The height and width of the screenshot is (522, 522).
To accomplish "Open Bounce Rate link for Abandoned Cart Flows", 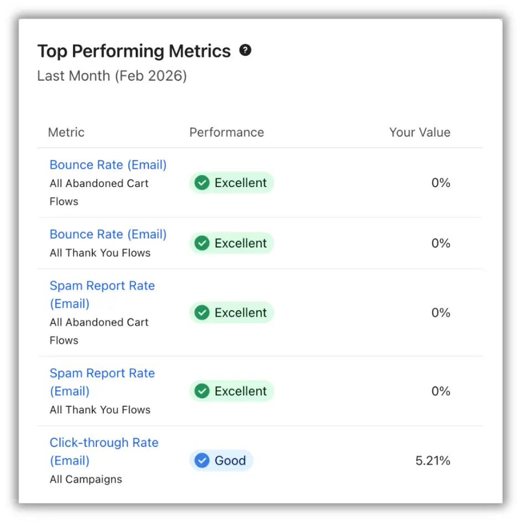I will (108, 165).
